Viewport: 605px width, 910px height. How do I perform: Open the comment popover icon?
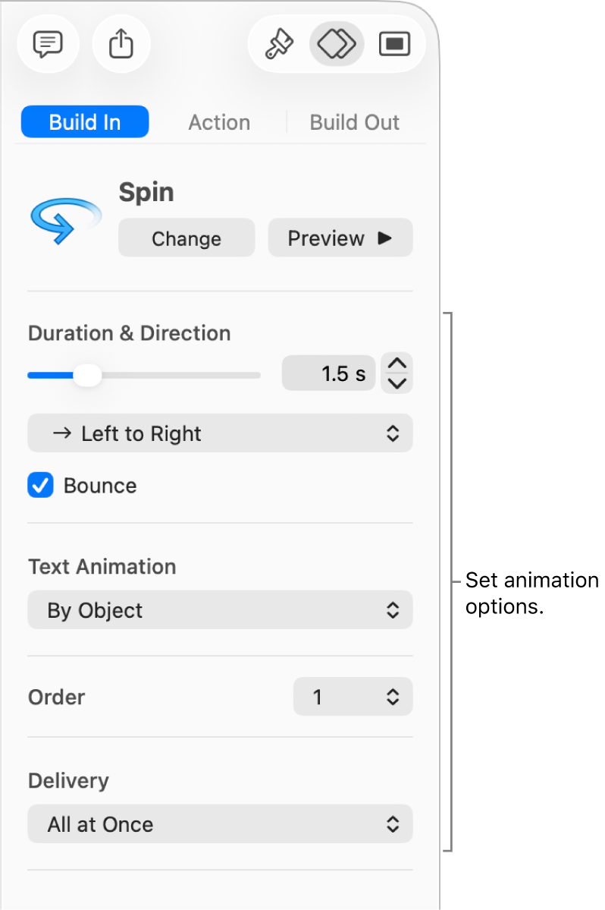47,44
